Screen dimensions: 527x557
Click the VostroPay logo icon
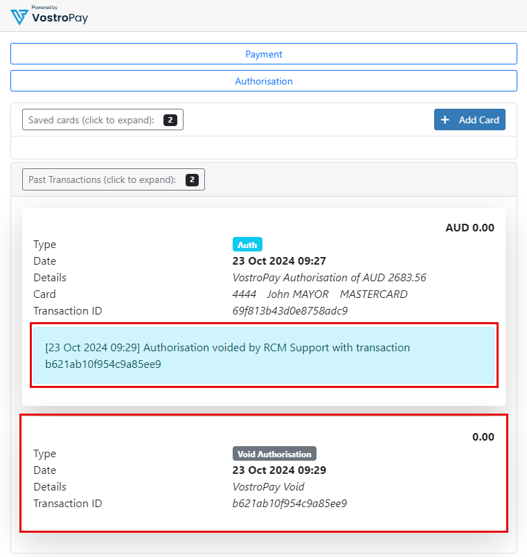coord(19,17)
